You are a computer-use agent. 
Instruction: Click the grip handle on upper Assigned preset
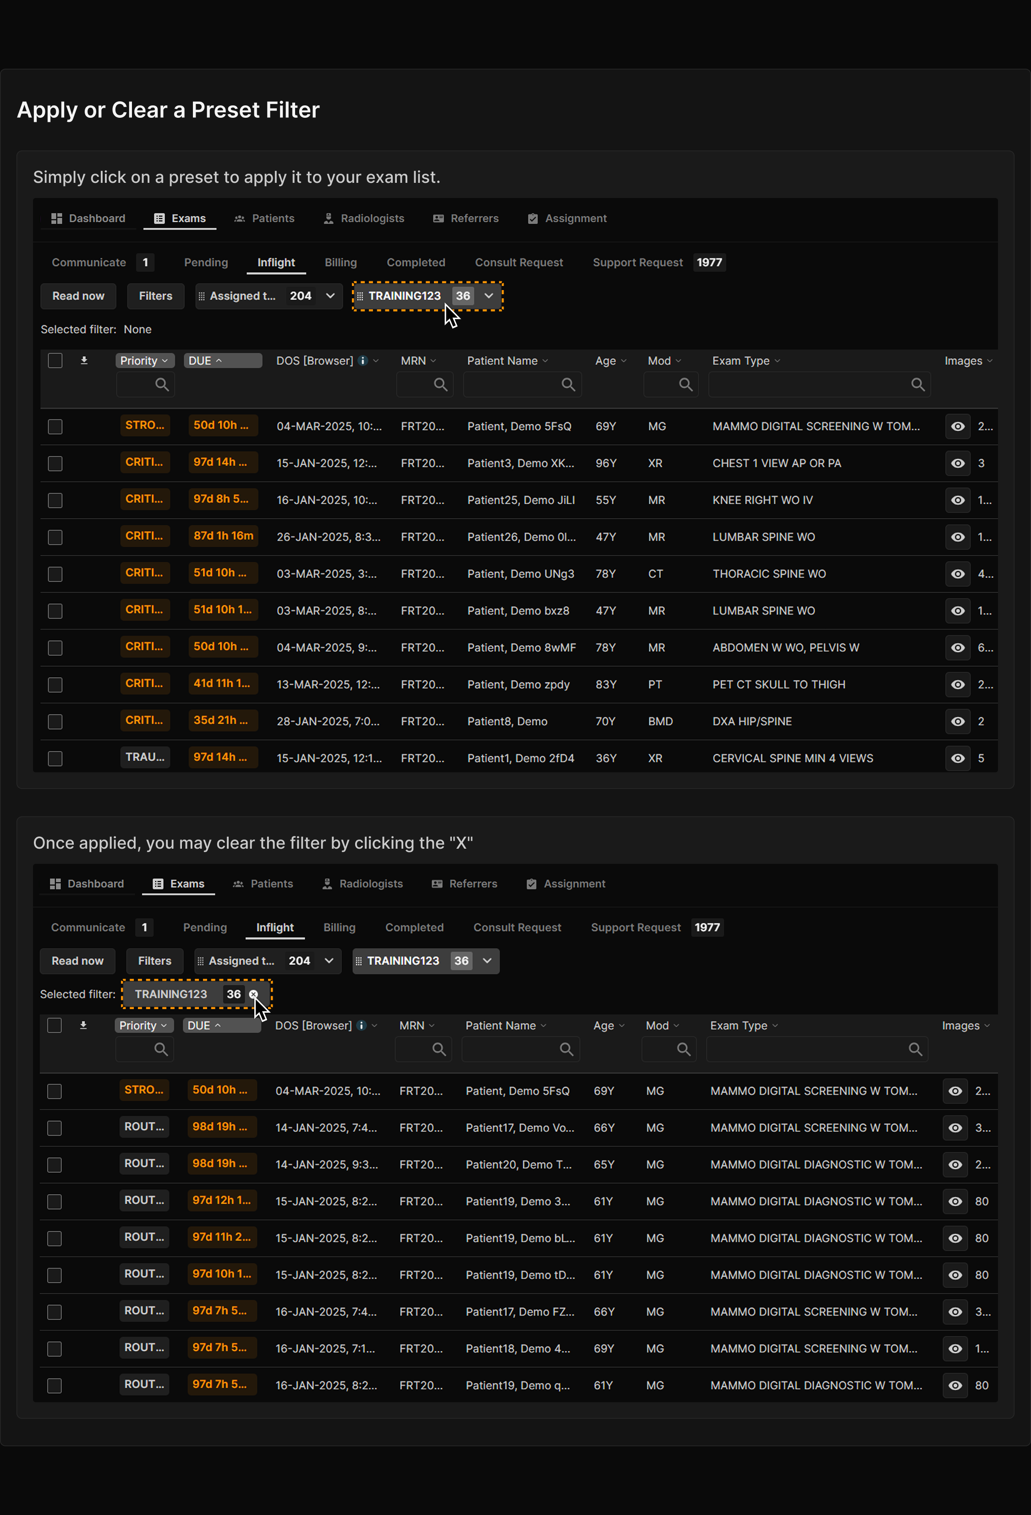[x=201, y=296]
